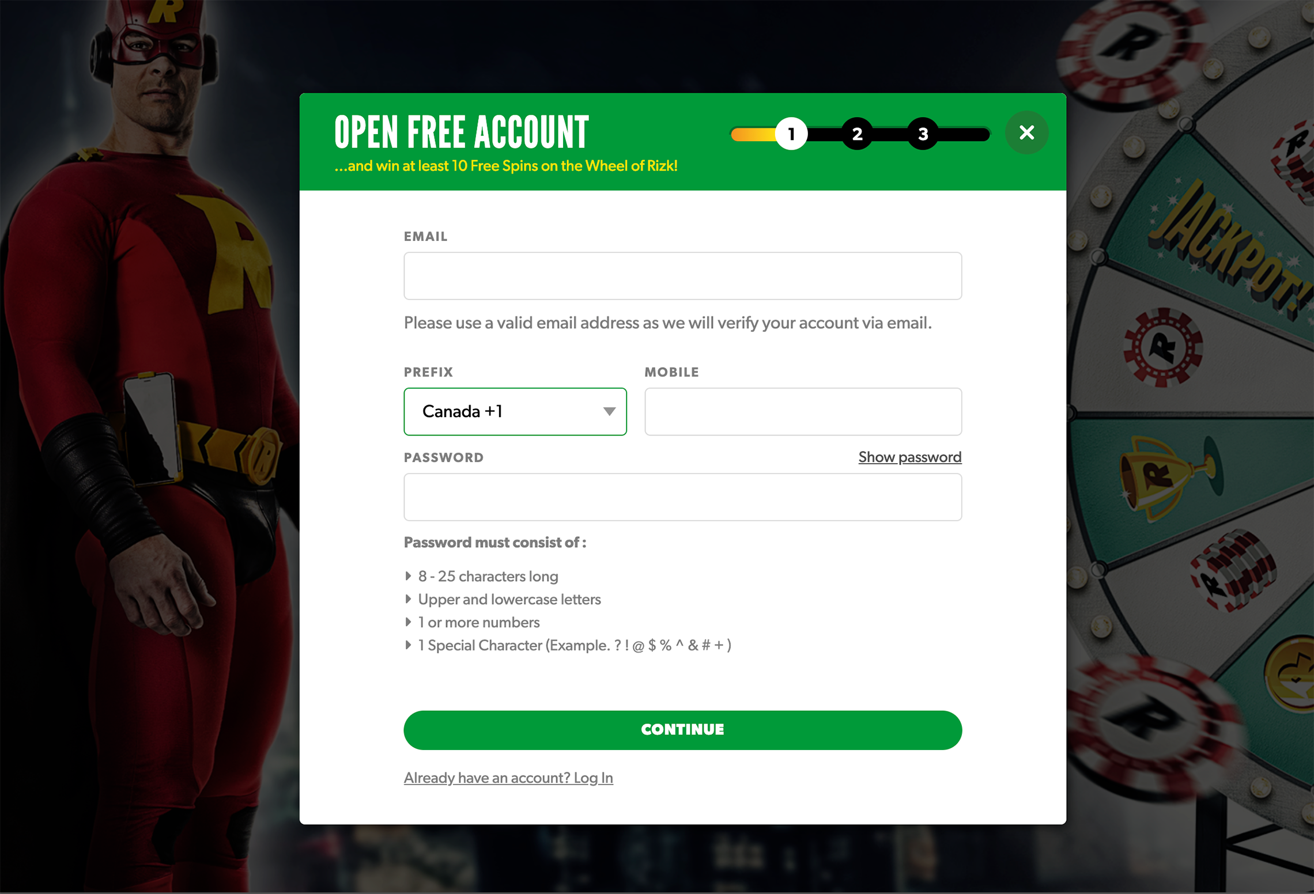Open the Canada +1 prefix dropdown
Viewport: 1314px width, 894px height.
(515, 411)
